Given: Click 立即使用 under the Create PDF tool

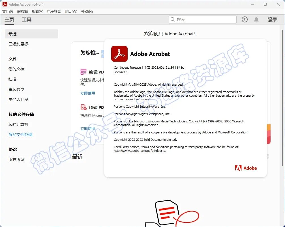Looking at the screenshot, I should pos(88,129).
